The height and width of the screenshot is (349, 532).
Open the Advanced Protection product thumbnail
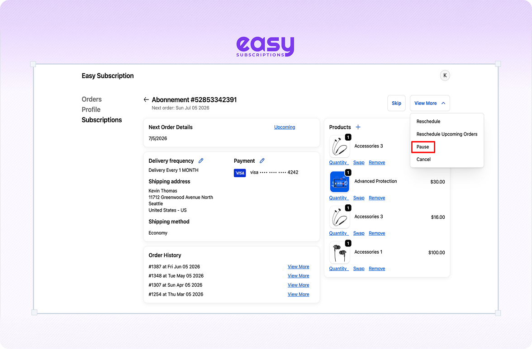339,182
